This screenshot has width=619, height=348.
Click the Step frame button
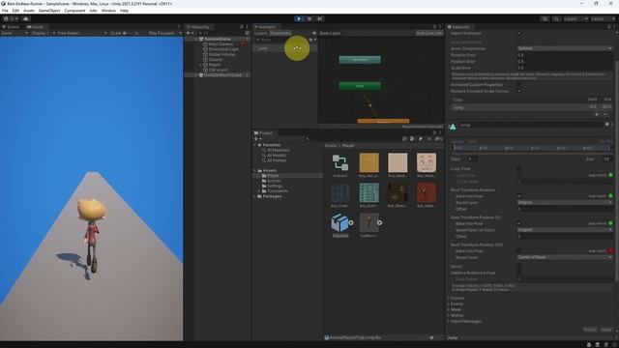click(x=320, y=18)
